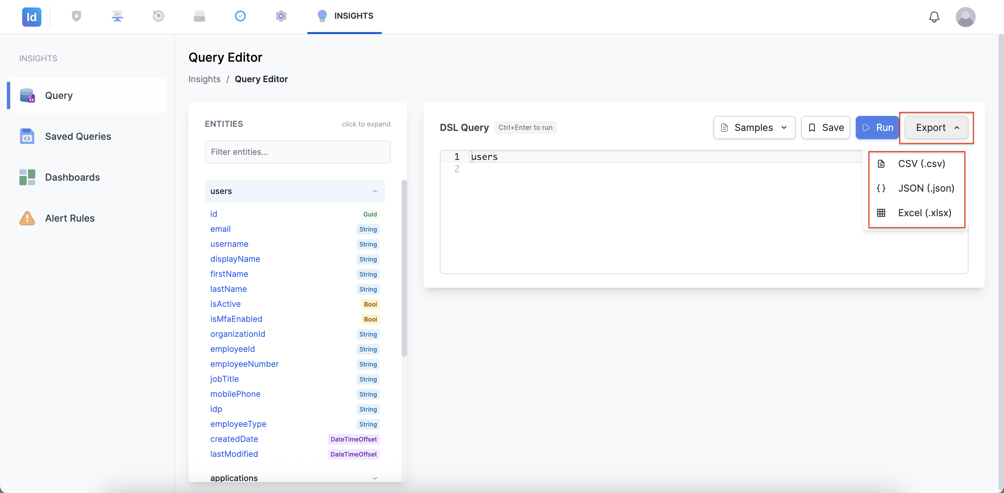
Task: Open Dashboards in sidebar
Action: (x=86, y=177)
